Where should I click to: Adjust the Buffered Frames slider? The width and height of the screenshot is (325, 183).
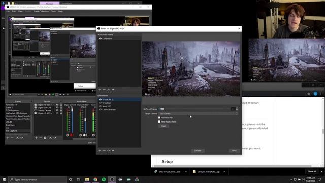pyautogui.click(x=162, y=109)
